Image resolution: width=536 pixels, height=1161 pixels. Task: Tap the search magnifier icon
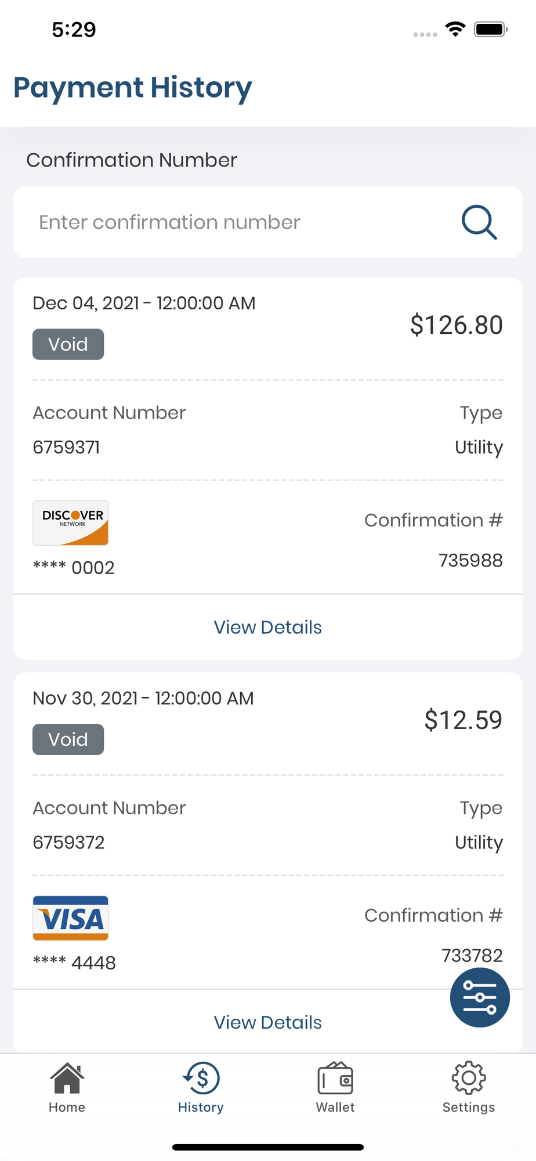click(479, 222)
